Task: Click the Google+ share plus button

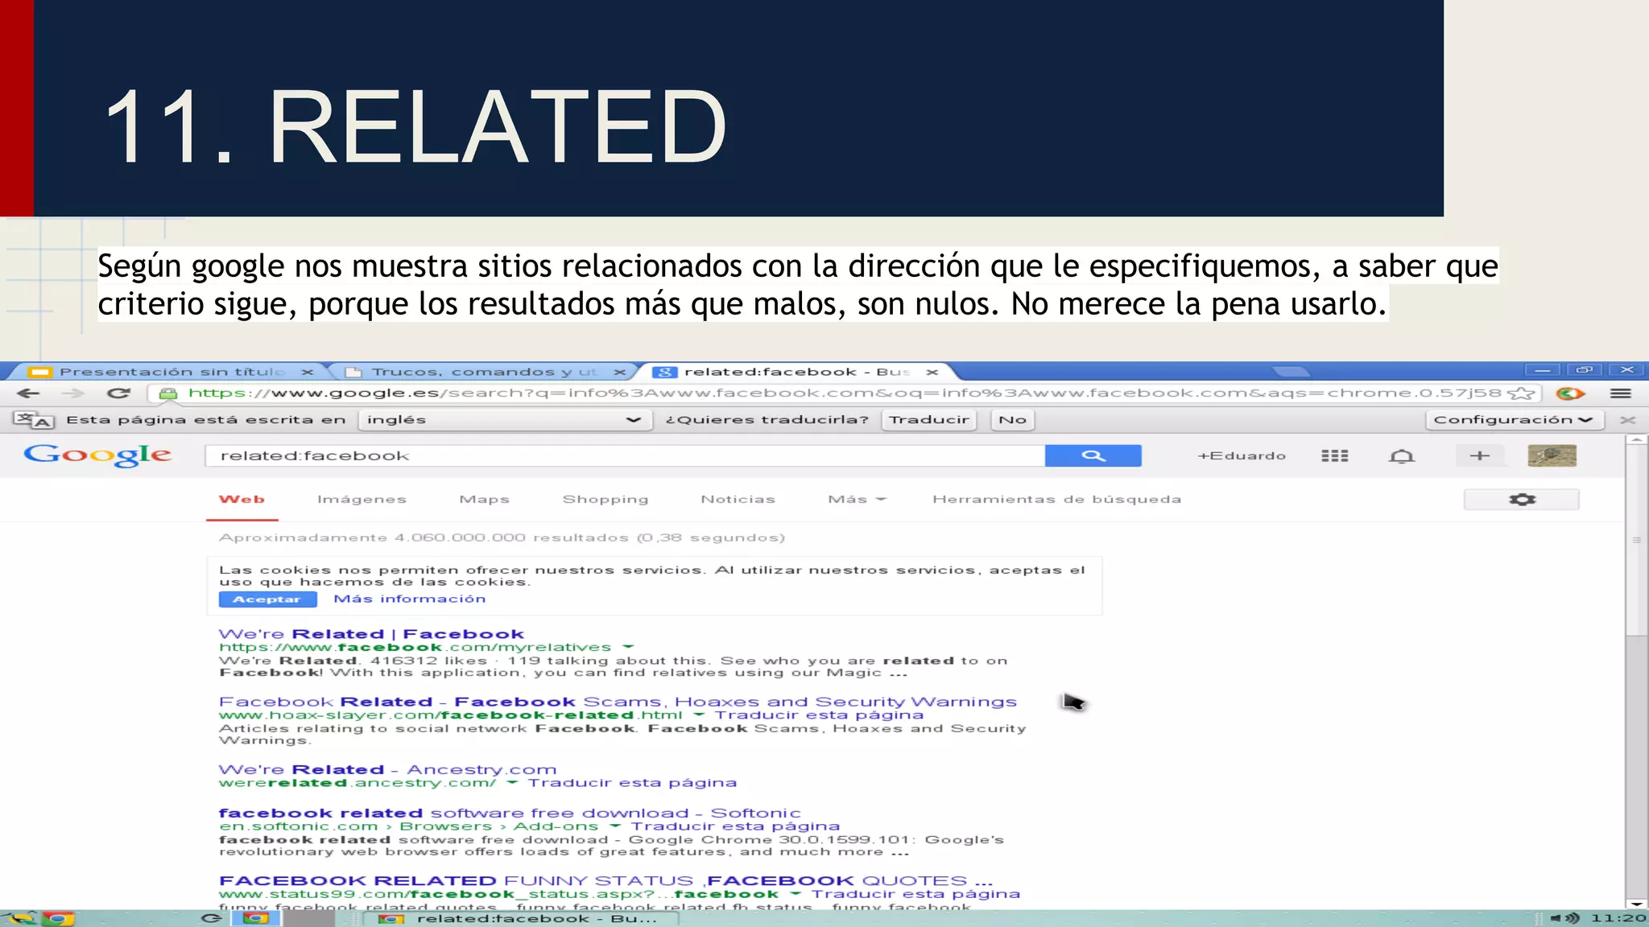Action: 1479,455
